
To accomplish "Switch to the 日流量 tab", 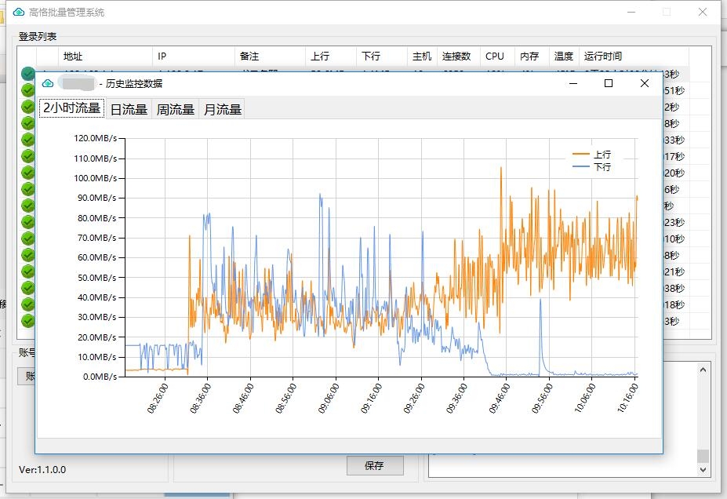I will click(x=129, y=109).
